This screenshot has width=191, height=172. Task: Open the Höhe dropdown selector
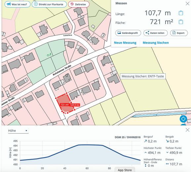click(x=18, y=131)
